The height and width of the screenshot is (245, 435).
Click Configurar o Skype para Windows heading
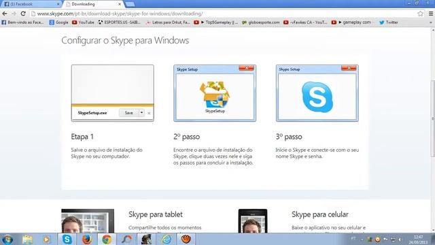pyautogui.click(x=125, y=40)
